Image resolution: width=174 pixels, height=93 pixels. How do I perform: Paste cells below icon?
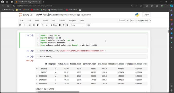click(x=38, y=25)
